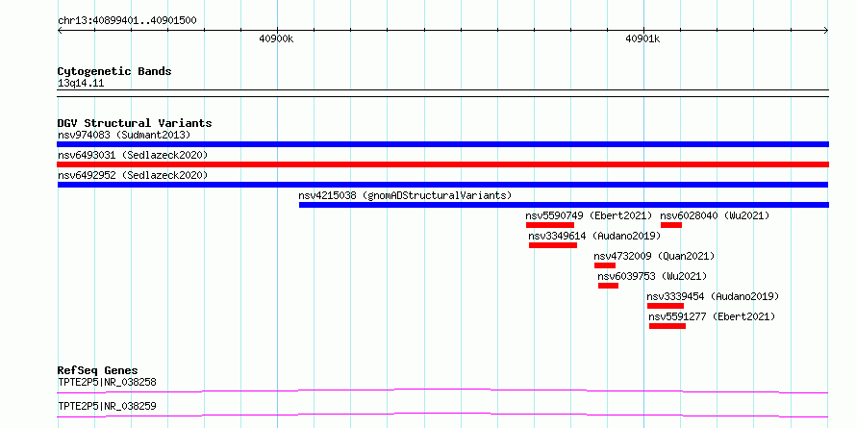856x428 pixels.
Task: Click the Cytogenetic Bands track heading
Action: pyautogui.click(x=114, y=71)
